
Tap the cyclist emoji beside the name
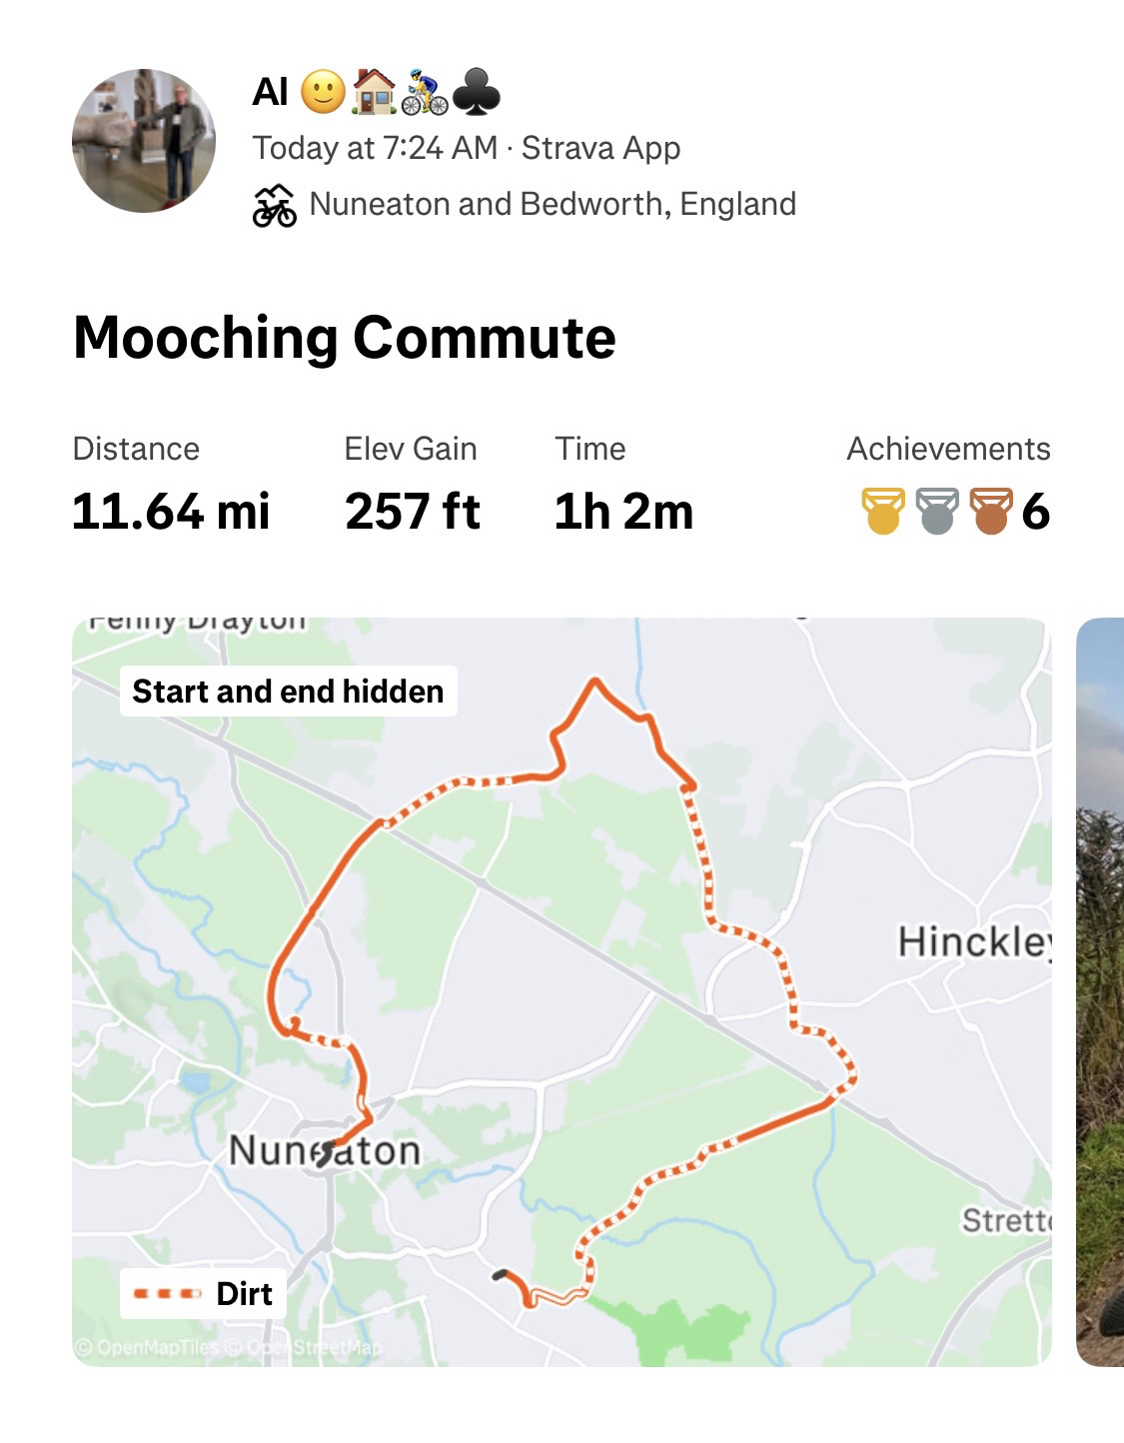click(425, 93)
